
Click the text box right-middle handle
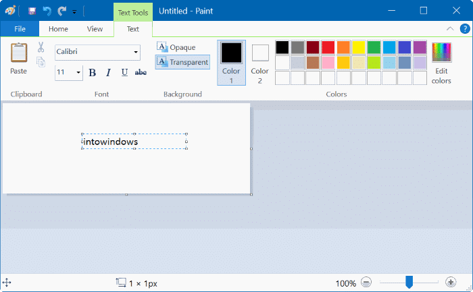click(186, 142)
